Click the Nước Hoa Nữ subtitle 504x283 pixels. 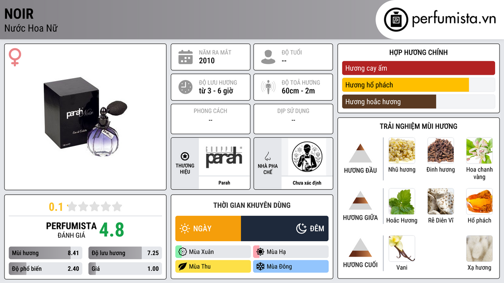[x=31, y=28]
